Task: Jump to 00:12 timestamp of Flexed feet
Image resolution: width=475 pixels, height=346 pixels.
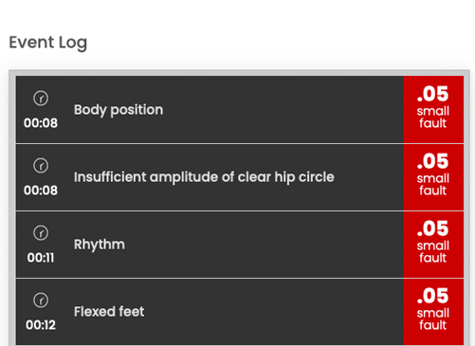Action: [41, 325]
